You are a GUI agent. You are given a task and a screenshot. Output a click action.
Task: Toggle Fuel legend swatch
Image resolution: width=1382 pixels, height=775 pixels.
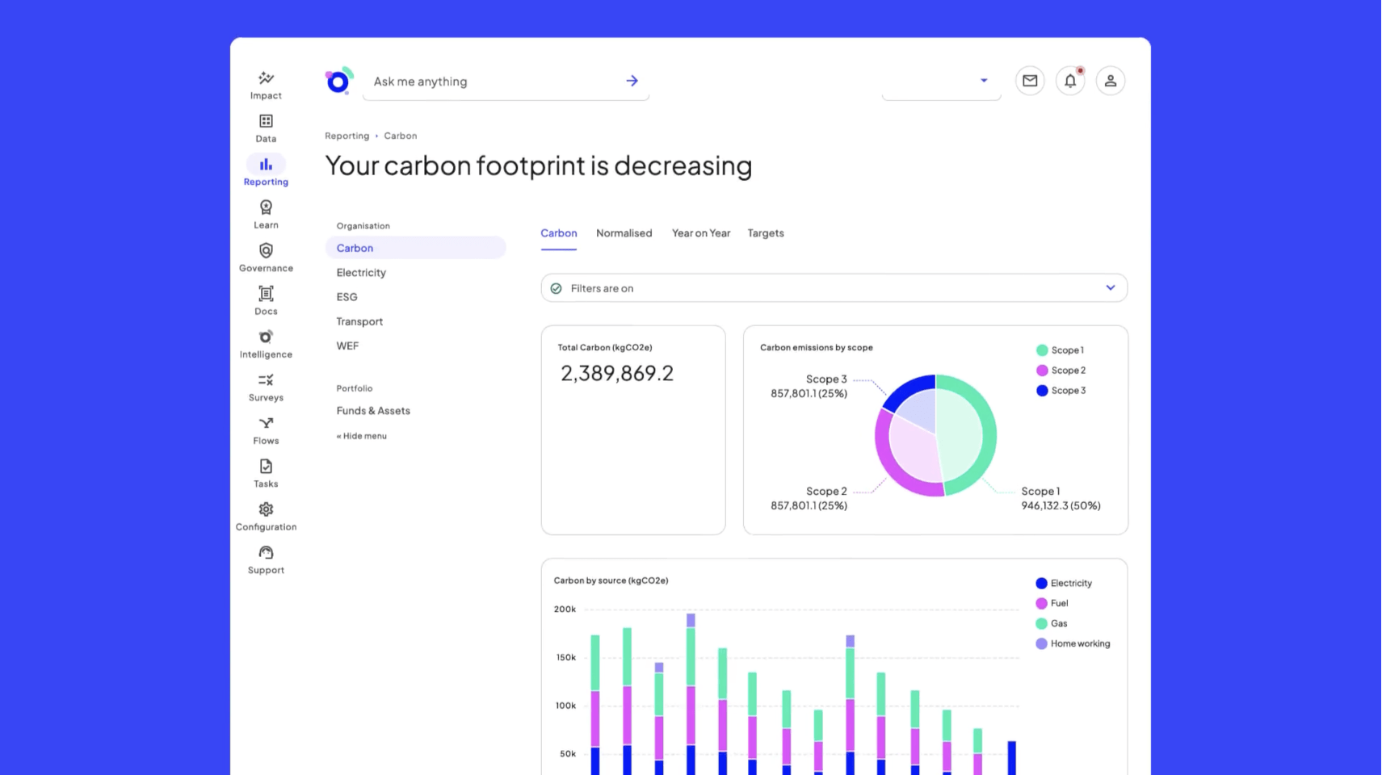[x=1041, y=604]
